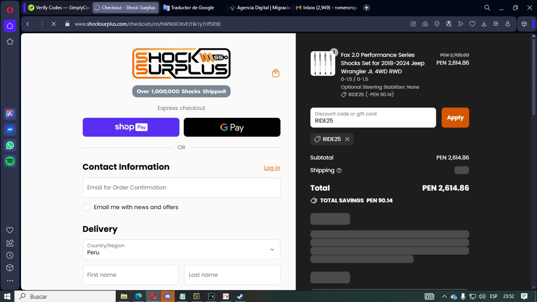Click 'TOTAL SAVINGS PEN 90.14' text
The image size is (537, 302).
[x=356, y=201]
